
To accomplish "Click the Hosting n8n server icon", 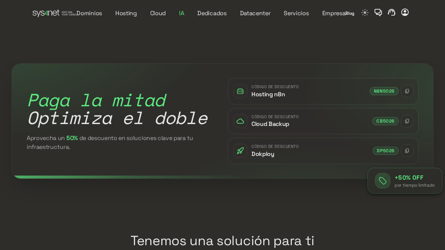I will click(x=240, y=91).
